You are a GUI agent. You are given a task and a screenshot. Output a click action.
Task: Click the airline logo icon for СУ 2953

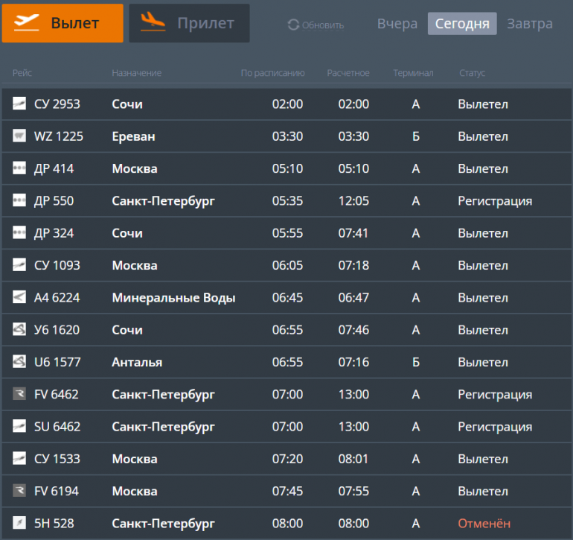(19, 104)
